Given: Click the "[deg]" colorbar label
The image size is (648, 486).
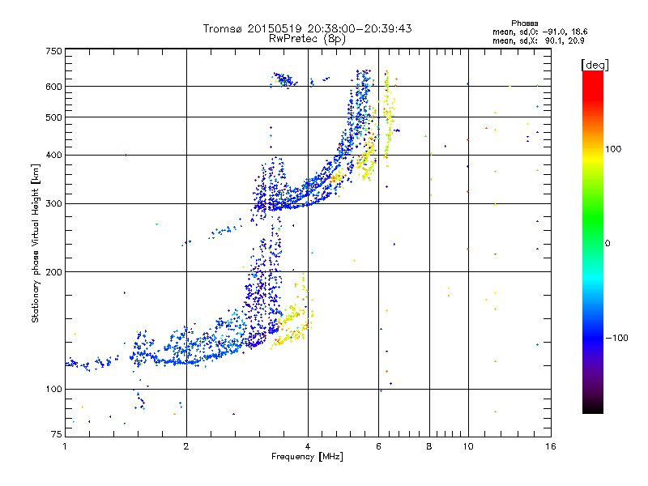Looking at the screenshot, I should pos(595,65).
